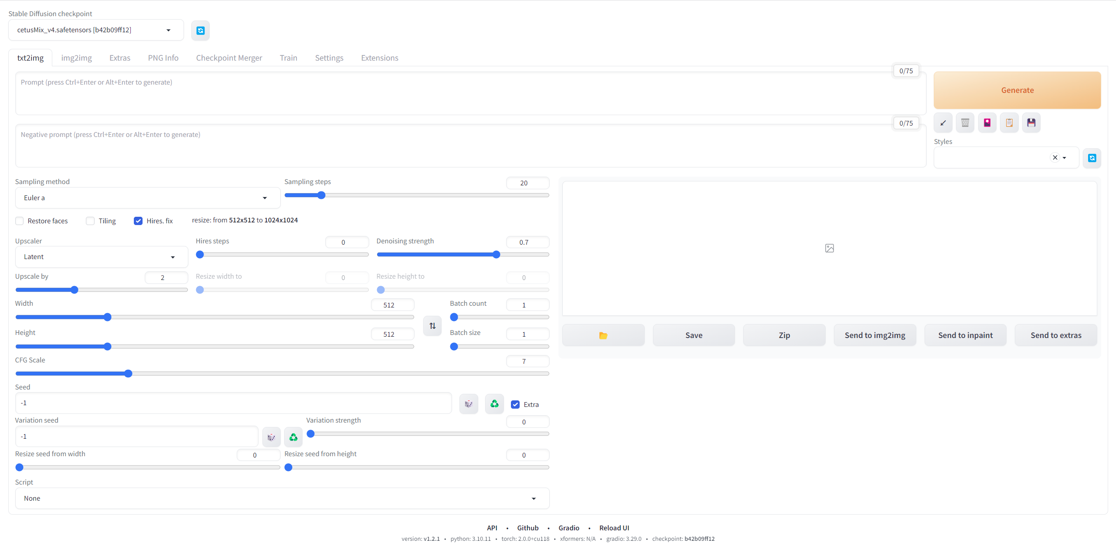Viewport: 1116px width, 560px height.
Task: Click the Variation seed input field
Action: coord(136,437)
